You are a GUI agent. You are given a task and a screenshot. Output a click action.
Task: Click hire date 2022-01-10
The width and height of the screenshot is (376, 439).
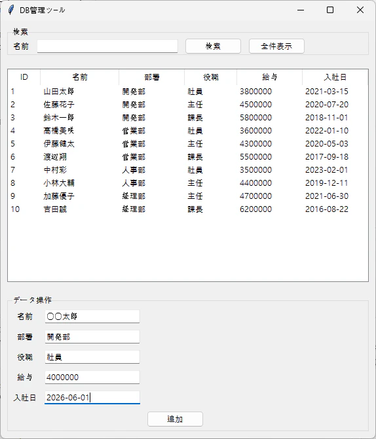[327, 131]
